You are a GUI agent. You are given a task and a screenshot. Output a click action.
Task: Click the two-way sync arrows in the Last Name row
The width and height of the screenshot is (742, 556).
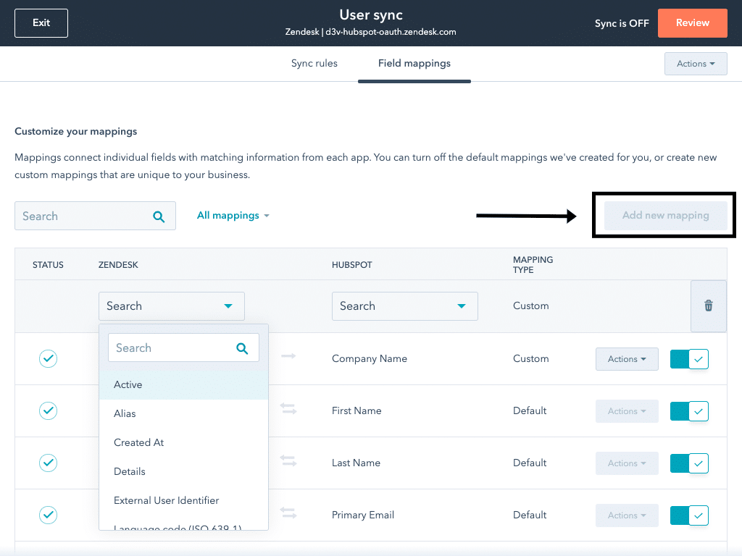point(288,460)
